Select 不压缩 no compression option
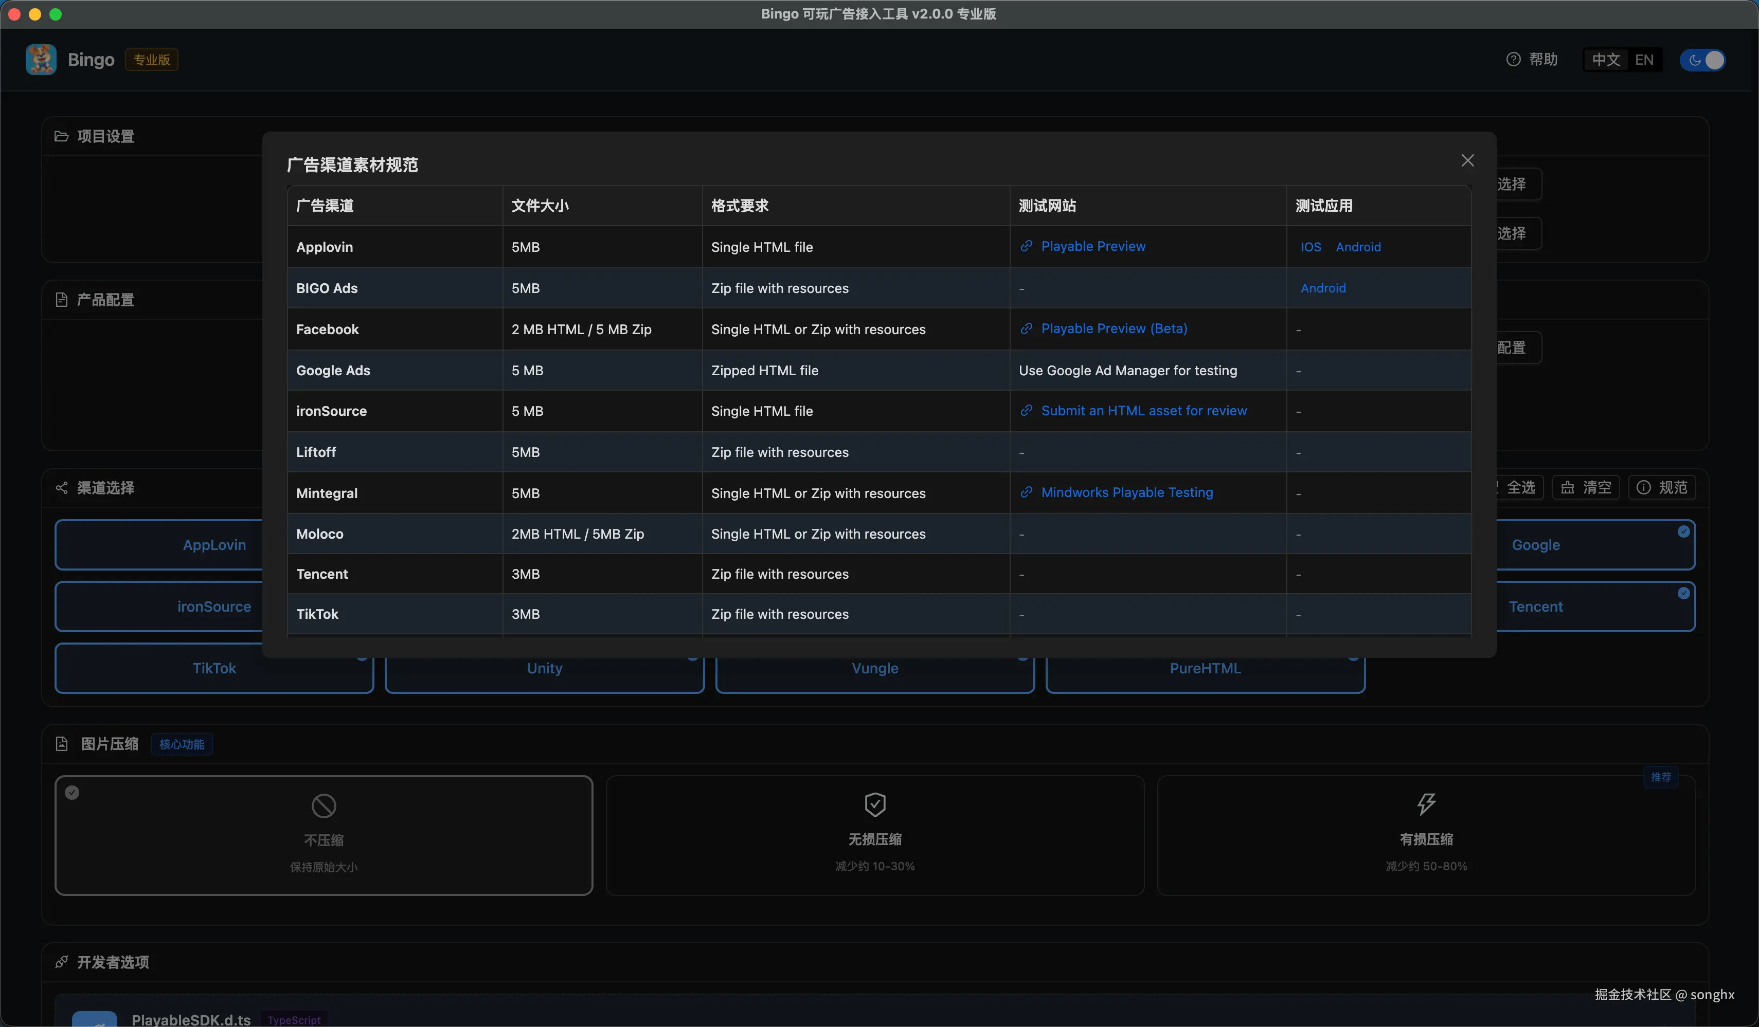Screen dimensions: 1759x1027 pyautogui.click(x=324, y=835)
